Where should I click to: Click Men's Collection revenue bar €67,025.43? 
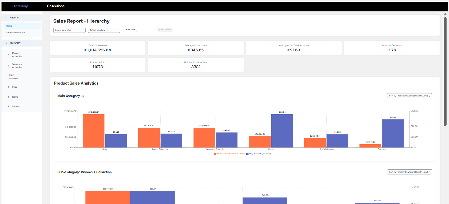coord(149,138)
